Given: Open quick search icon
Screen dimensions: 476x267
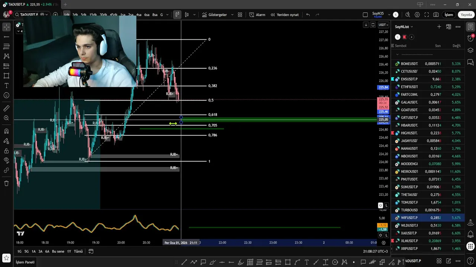Looking at the screenshot, I should (408, 15).
